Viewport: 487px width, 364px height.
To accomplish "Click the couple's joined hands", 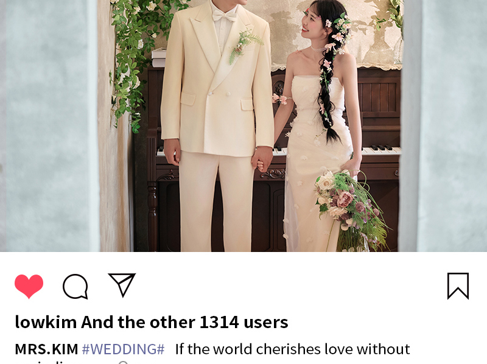I will pos(262,159).
